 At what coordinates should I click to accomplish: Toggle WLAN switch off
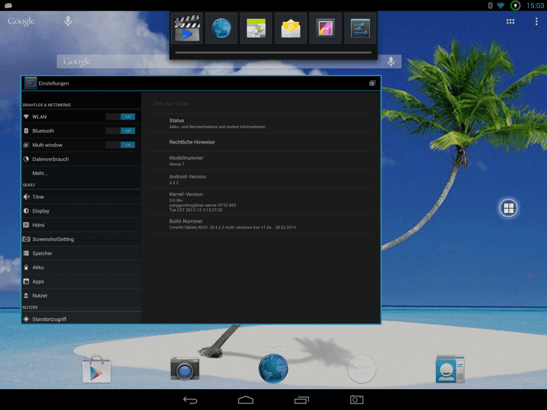click(x=120, y=117)
